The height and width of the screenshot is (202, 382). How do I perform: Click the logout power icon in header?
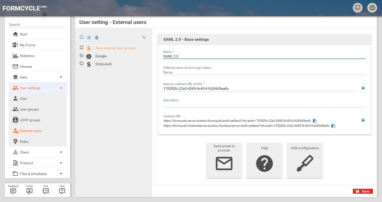point(372,8)
